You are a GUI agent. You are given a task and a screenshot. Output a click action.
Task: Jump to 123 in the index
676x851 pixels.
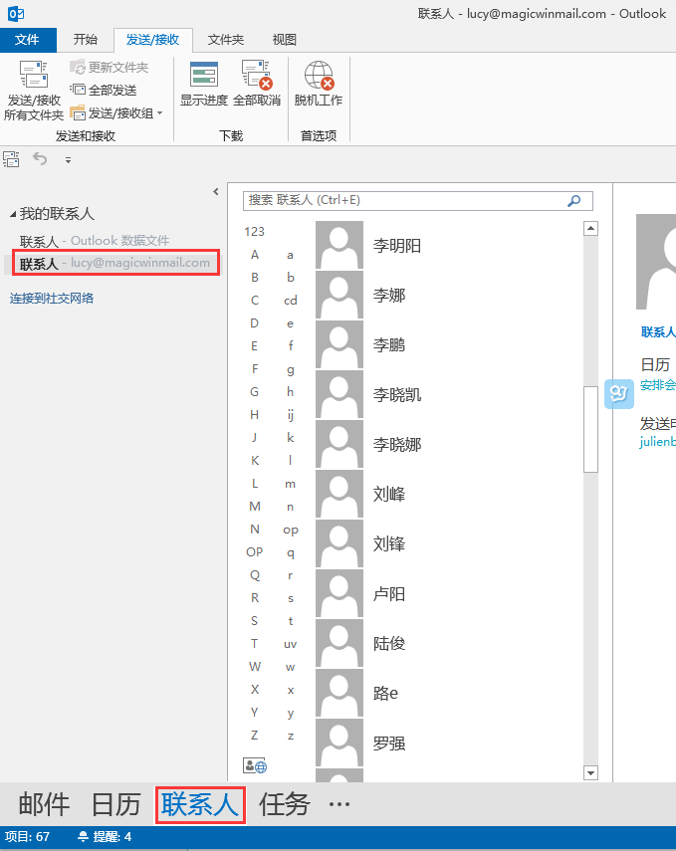point(254,232)
